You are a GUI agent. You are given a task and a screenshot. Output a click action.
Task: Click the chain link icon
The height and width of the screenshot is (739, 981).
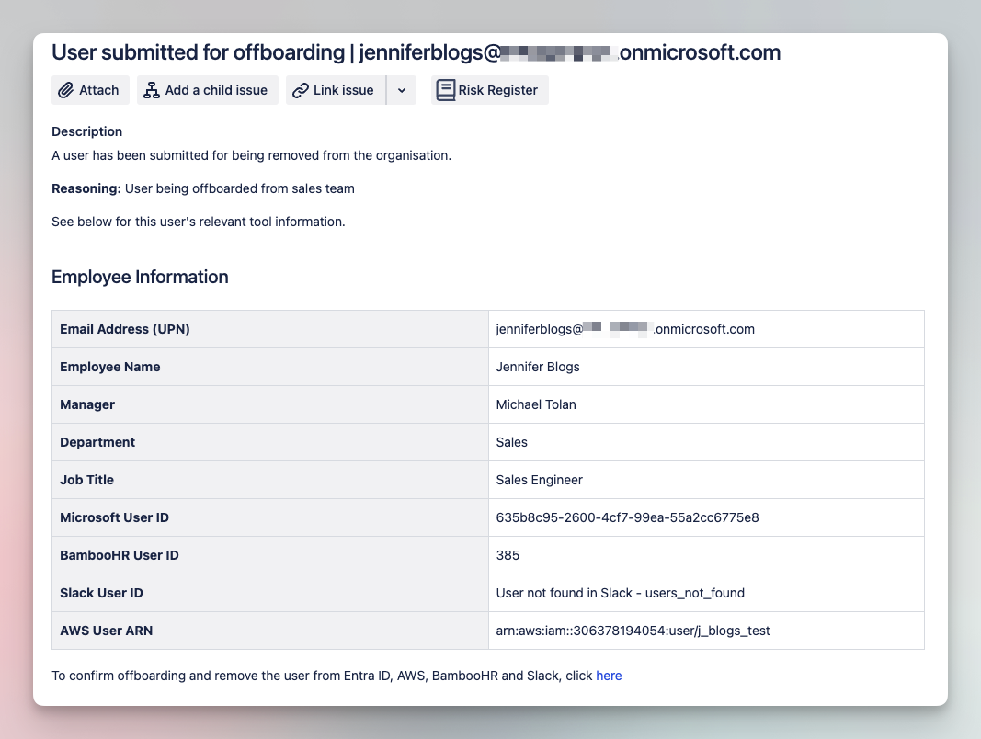(x=300, y=90)
